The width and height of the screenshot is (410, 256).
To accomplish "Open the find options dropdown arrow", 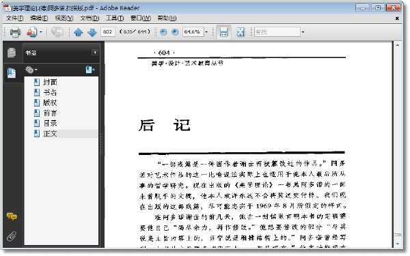I will [x=303, y=32].
